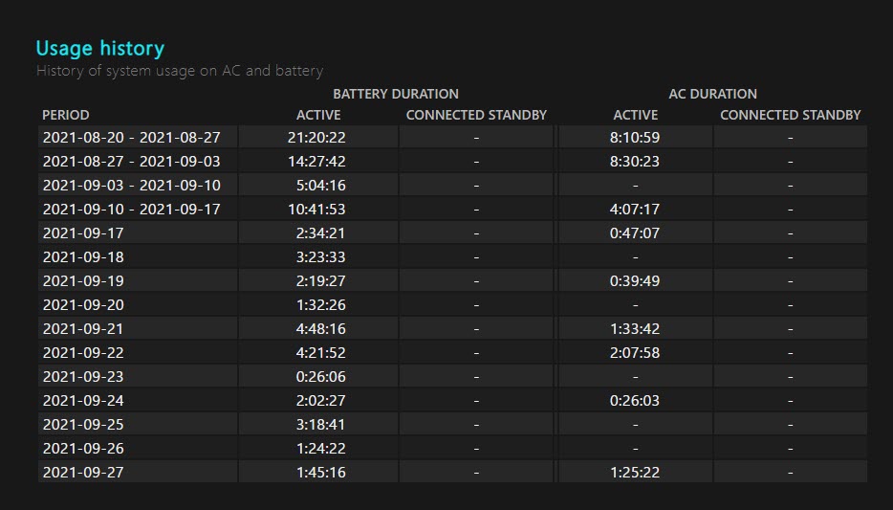The width and height of the screenshot is (893, 510).
Task: Click the 0:26:06 battery active value
Action: coord(320,377)
